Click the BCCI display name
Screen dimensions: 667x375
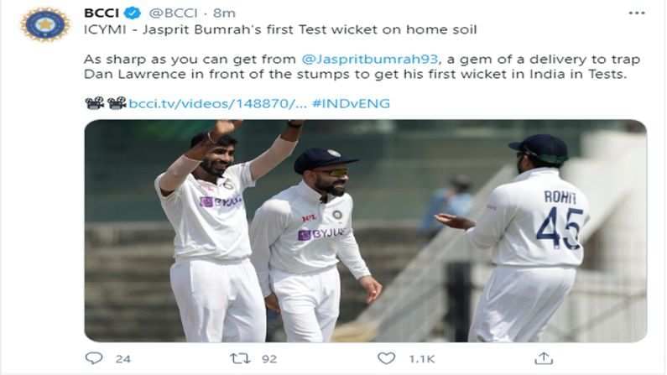[x=102, y=13]
